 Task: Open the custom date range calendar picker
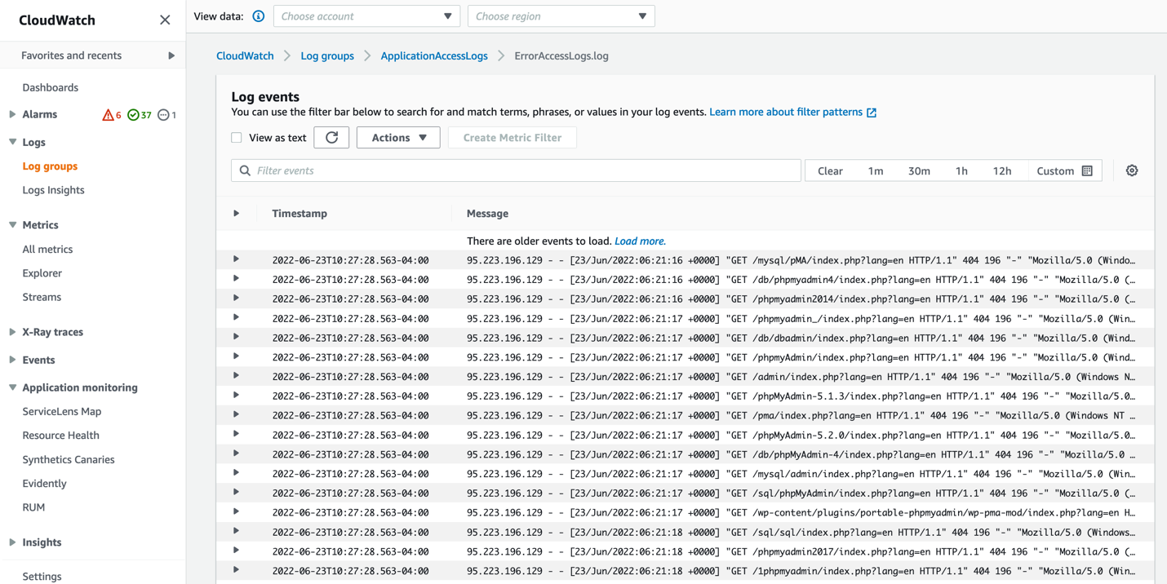(x=1089, y=170)
